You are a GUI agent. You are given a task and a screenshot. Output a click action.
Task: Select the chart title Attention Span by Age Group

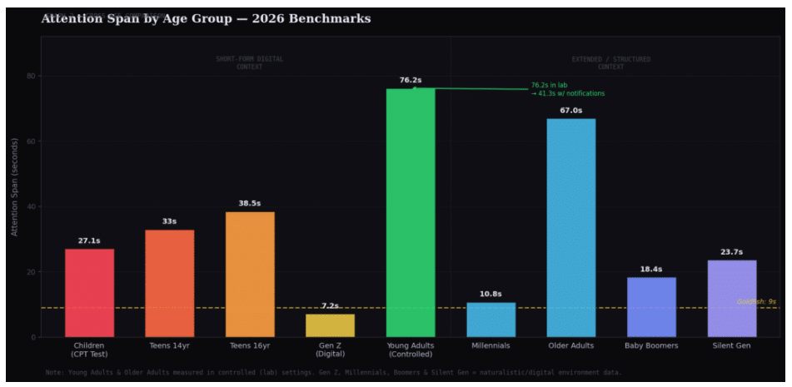click(206, 18)
